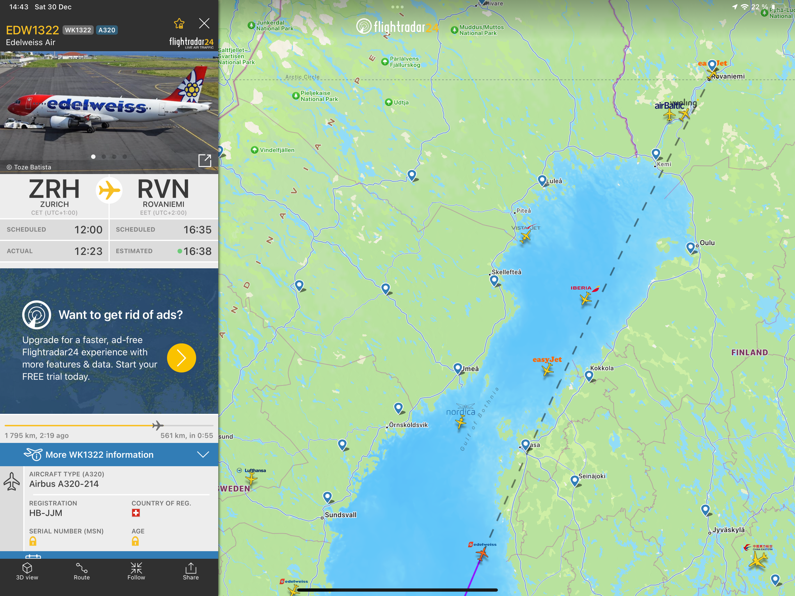The image size is (795, 596).
Task: Tap the favorite star icon
Action: click(179, 24)
